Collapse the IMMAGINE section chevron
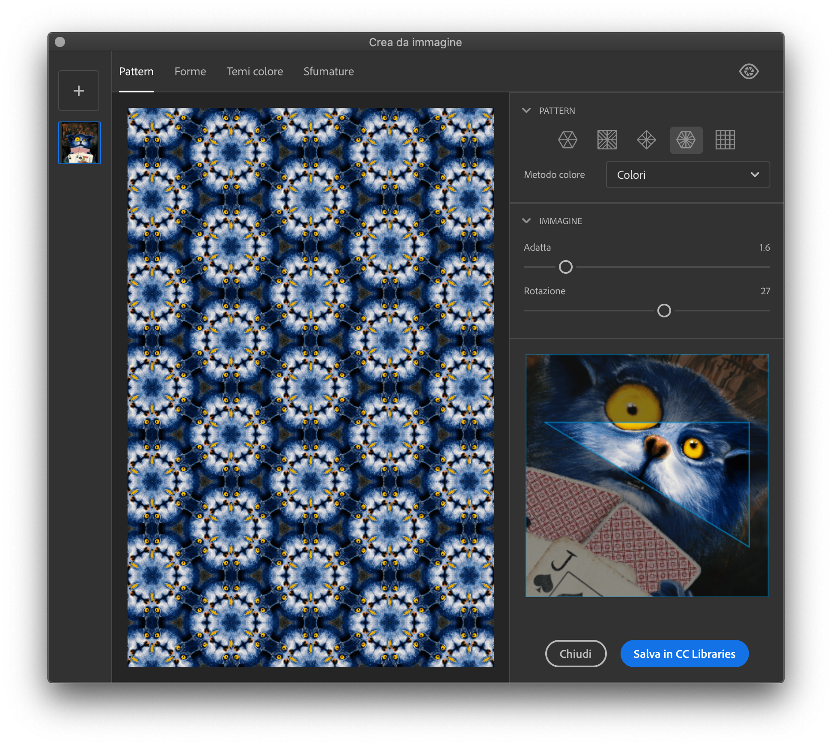 click(526, 221)
